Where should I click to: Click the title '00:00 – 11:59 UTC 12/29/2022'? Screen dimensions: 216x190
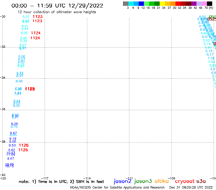tap(57, 6)
